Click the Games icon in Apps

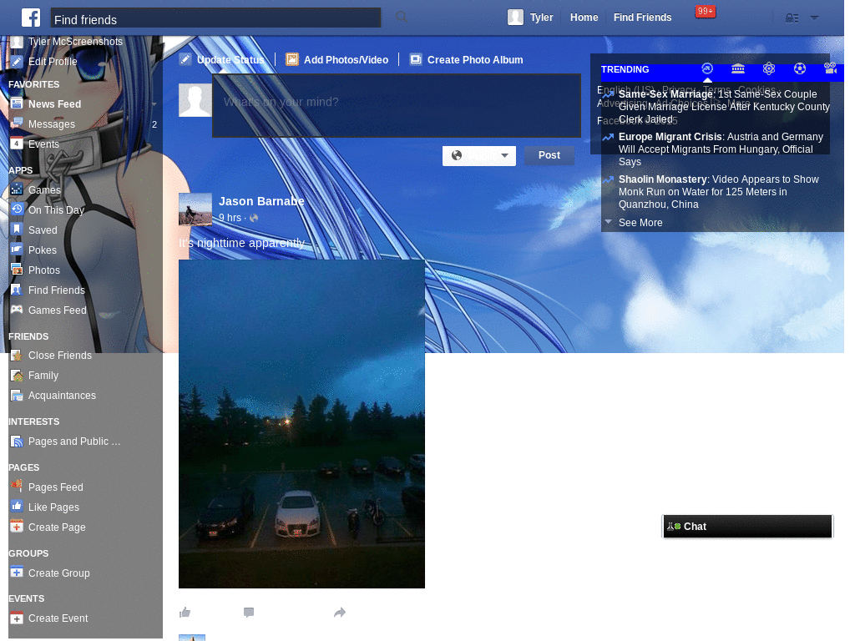tap(17, 189)
